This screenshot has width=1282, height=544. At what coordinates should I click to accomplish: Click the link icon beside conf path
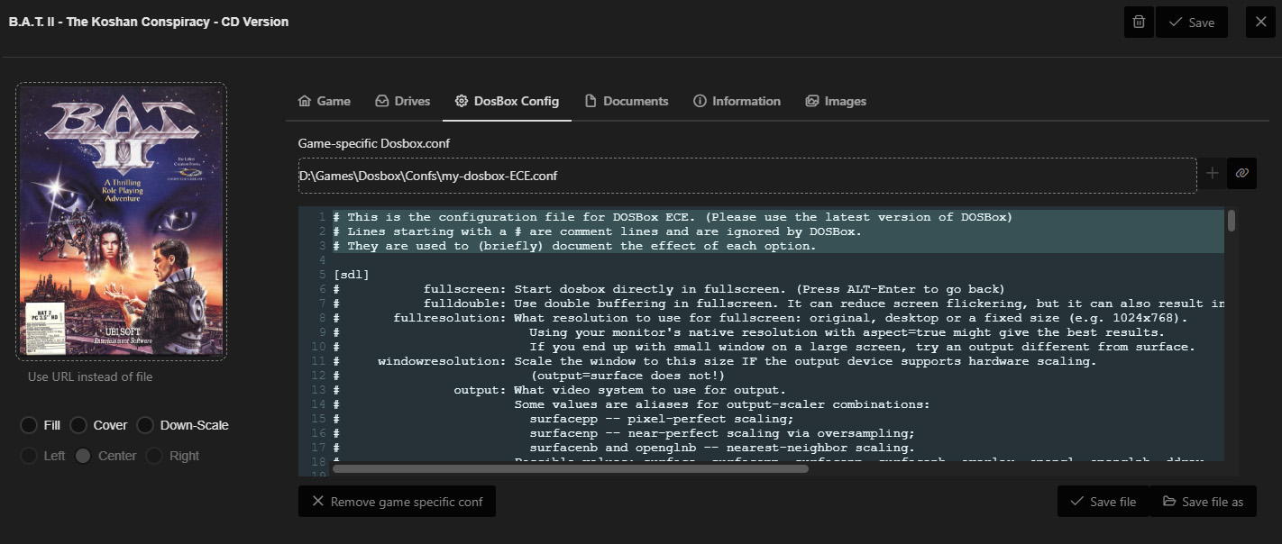[x=1241, y=173]
